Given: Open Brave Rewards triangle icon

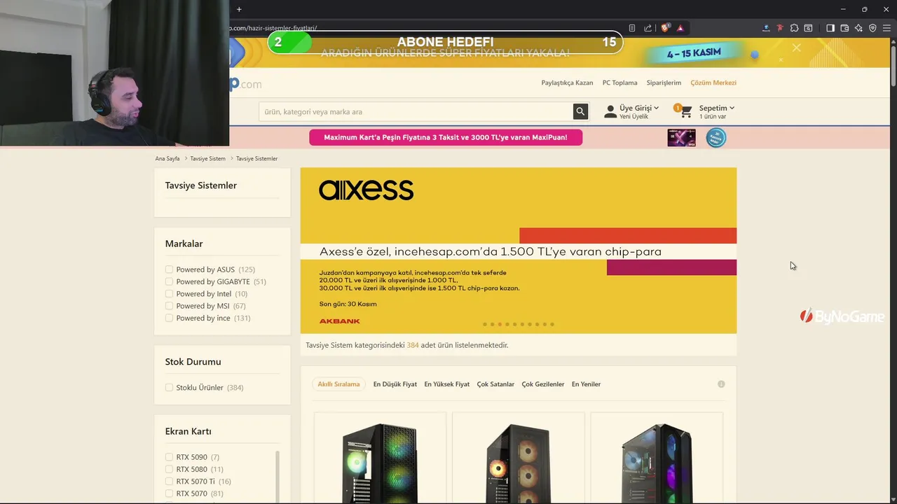Looking at the screenshot, I should click(x=680, y=28).
